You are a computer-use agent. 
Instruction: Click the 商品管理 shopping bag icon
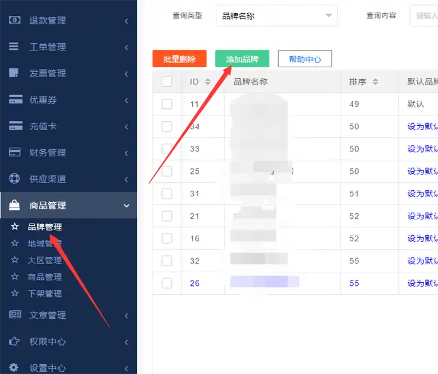pyautogui.click(x=15, y=205)
